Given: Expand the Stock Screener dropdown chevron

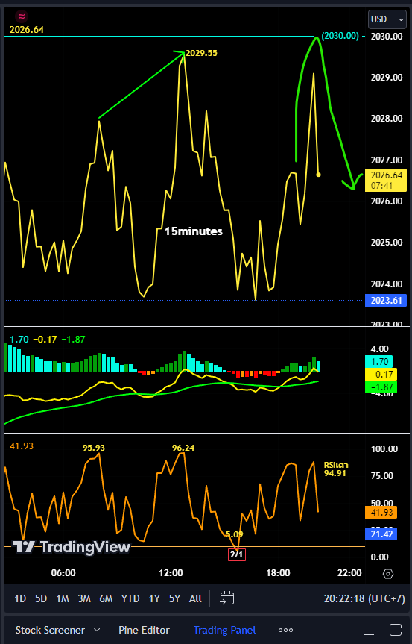Looking at the screenshot, I should tap(97, 630).
